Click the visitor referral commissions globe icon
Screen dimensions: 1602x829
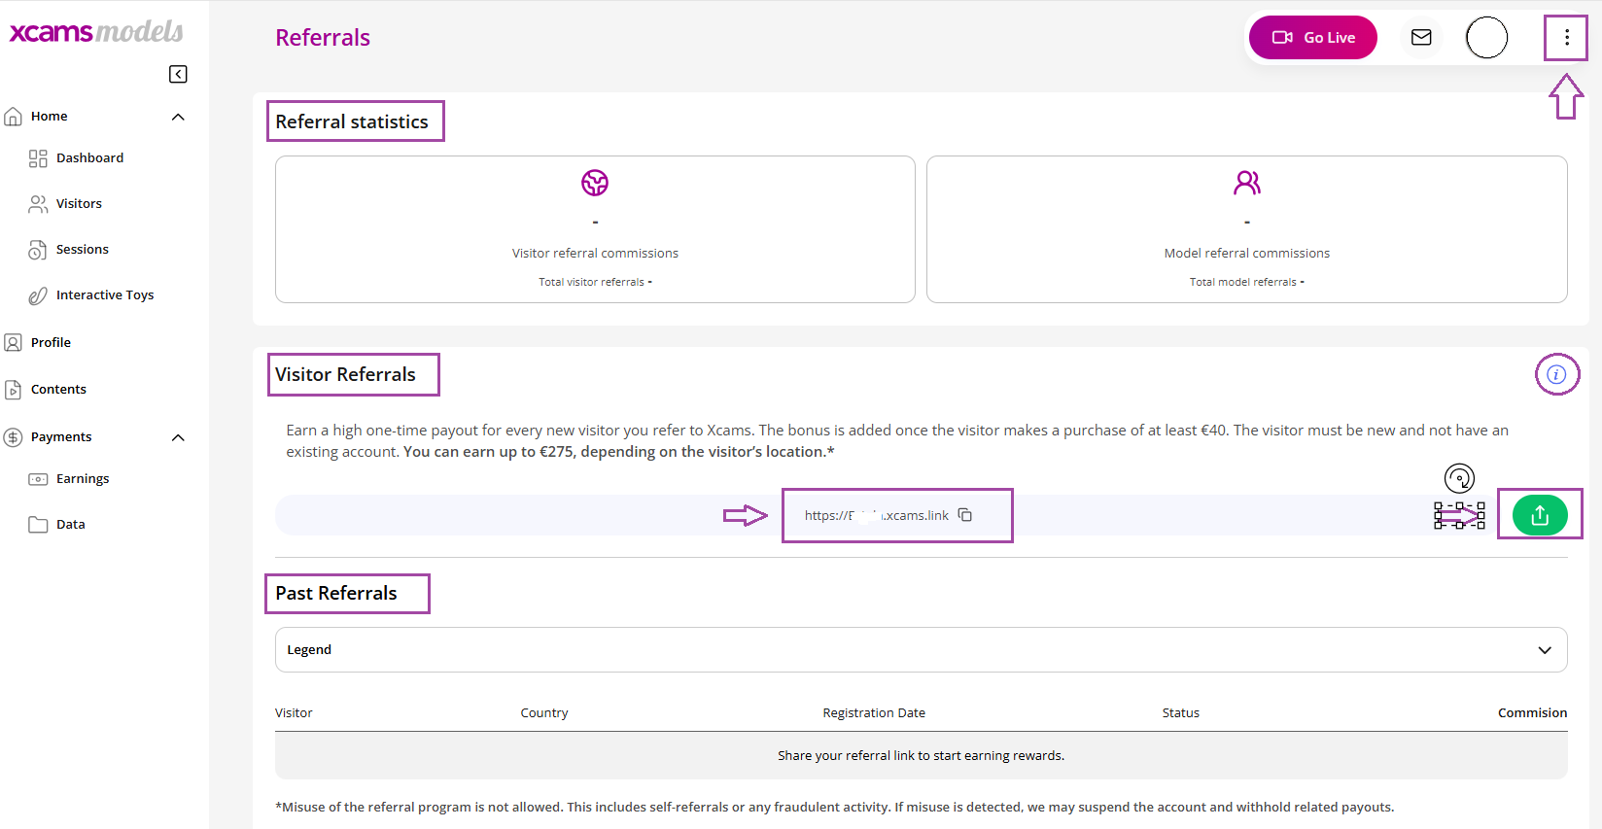[595, 183]
